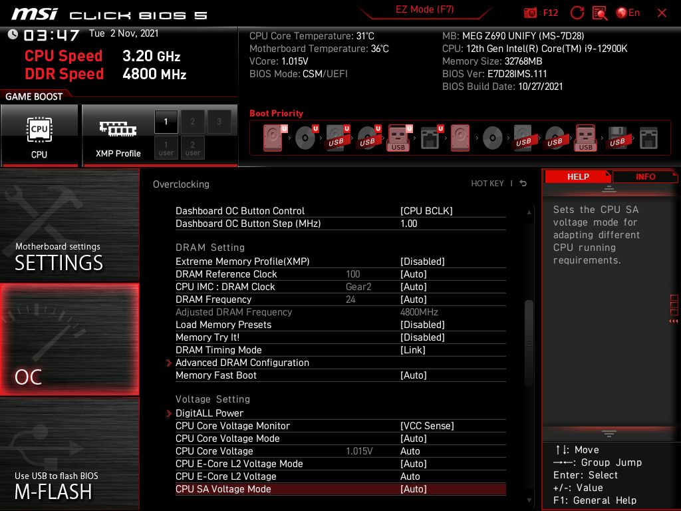Select the legacy CD/DVD boot icon without U badge

tap(493, 138)
